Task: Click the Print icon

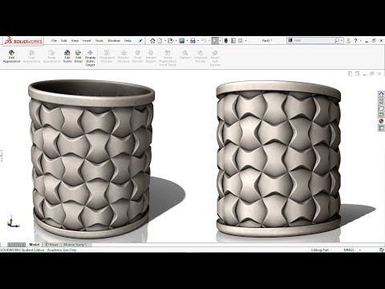Action: 192,41
